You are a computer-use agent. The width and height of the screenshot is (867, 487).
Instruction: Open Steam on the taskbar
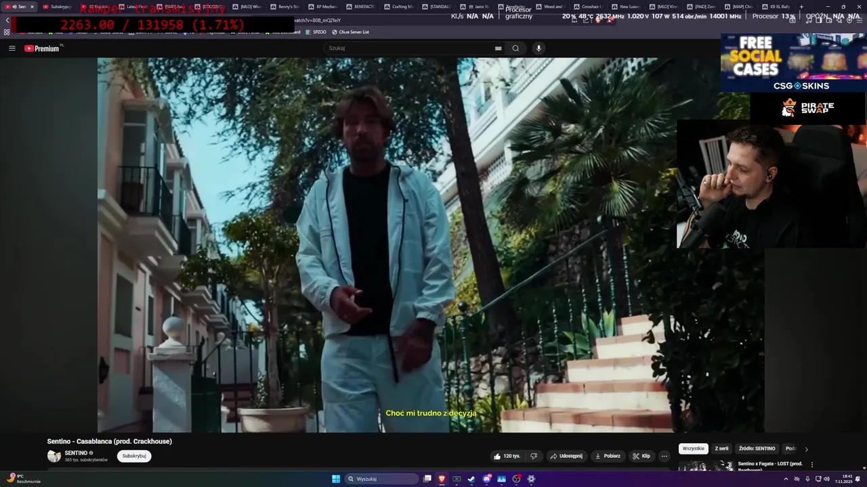pos(471,479)
